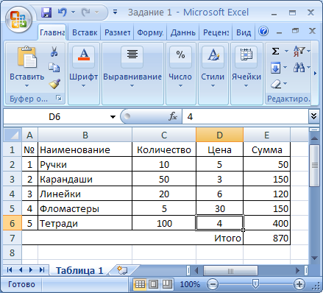The image size is (323, 293).
Task: Insert a new worksheet tab icon
Action: (x=122, y=270)
